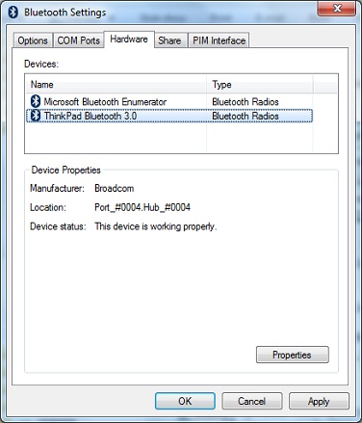Viewport: 362px width, 423px height.
Task: Click the Bluetooth logo in title bar
Action: tap(13, 13)
